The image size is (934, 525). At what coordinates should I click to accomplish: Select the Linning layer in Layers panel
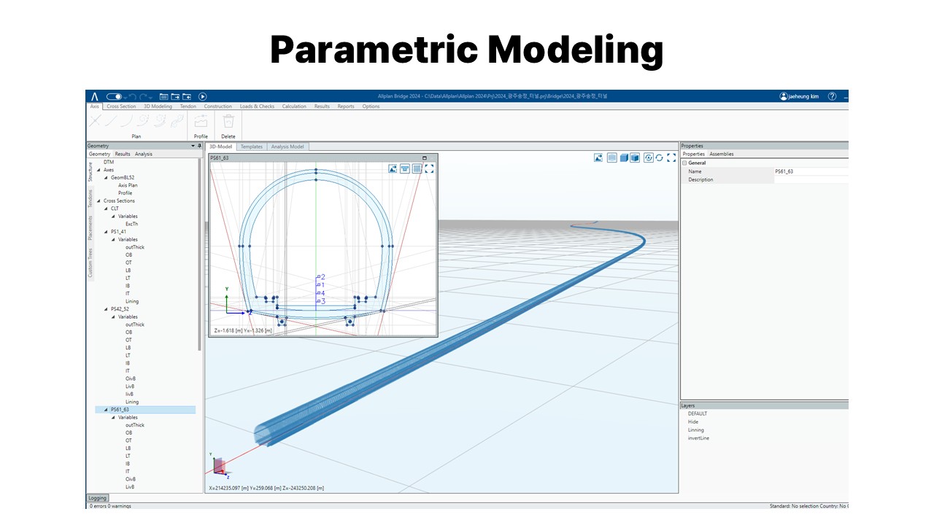(696, 430)
